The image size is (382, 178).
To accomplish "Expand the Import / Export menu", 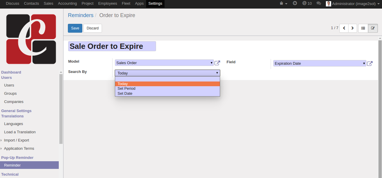I will coord(16,140).
